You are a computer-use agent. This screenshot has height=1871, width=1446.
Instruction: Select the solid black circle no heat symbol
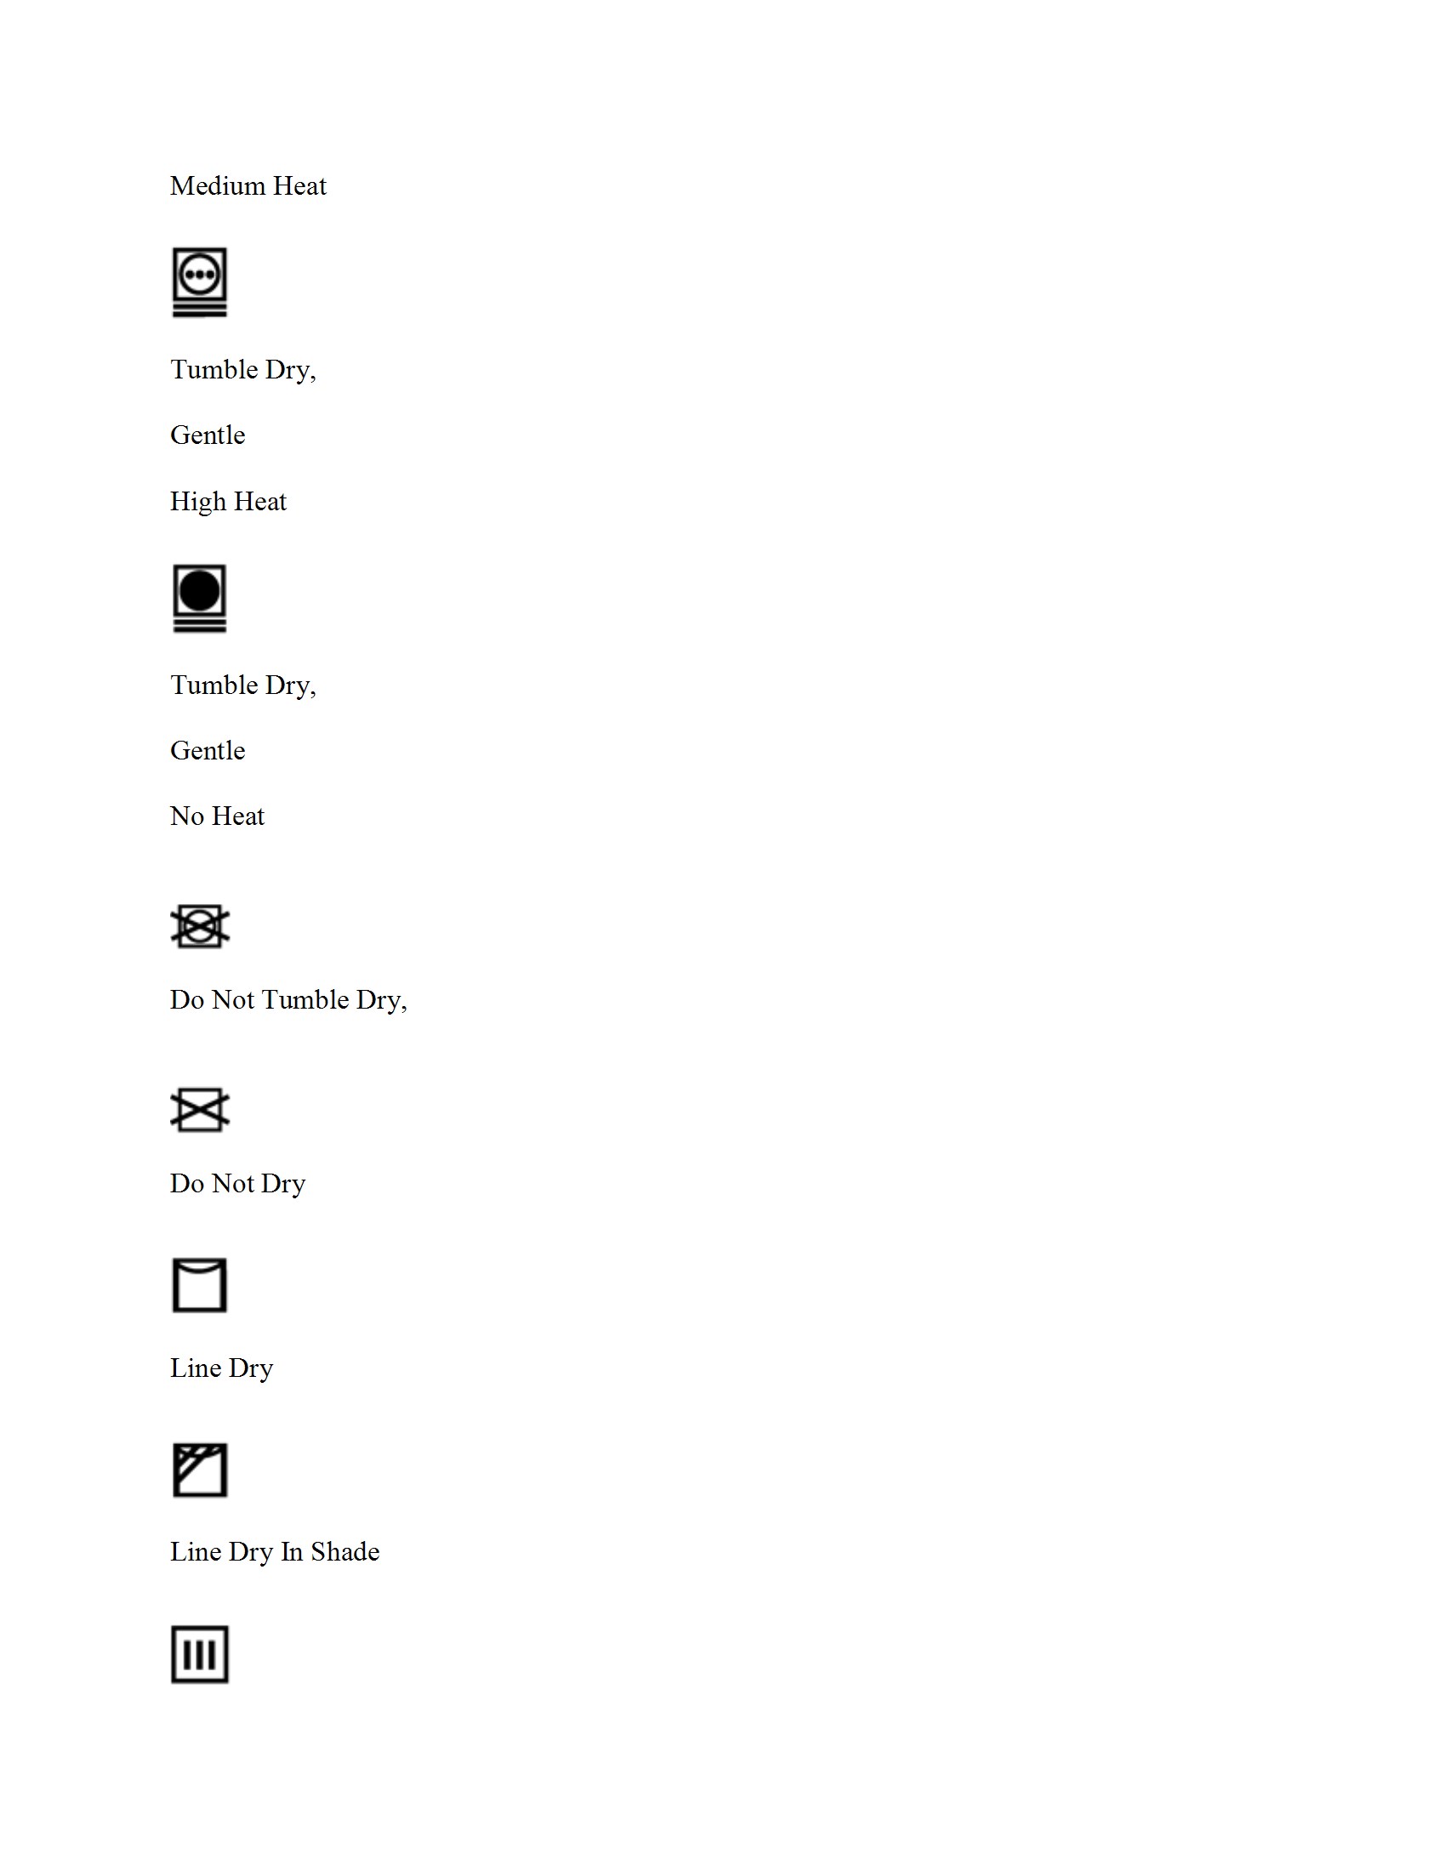click(x=200, y=599)
